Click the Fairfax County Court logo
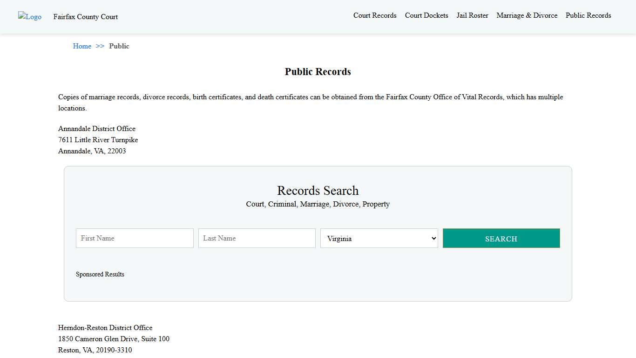Viewport: 636px width, 358px height. tap(29, 17)
